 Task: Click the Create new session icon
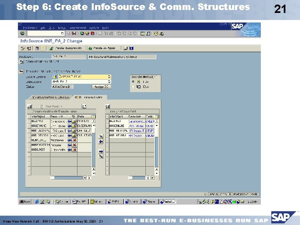pyautogui.click(x=142, y=33)
